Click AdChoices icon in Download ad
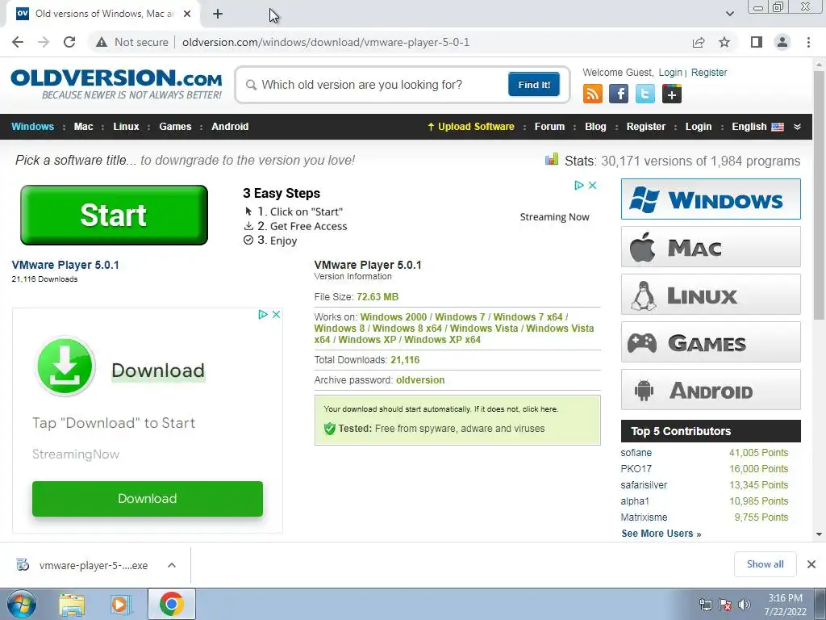 (x=263, y=315)
